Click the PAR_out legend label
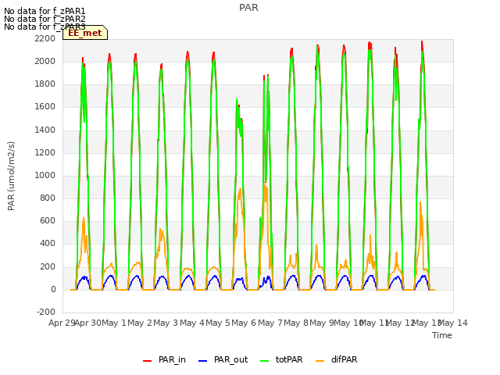Screen dimensions: 500x375 (231, 359)
